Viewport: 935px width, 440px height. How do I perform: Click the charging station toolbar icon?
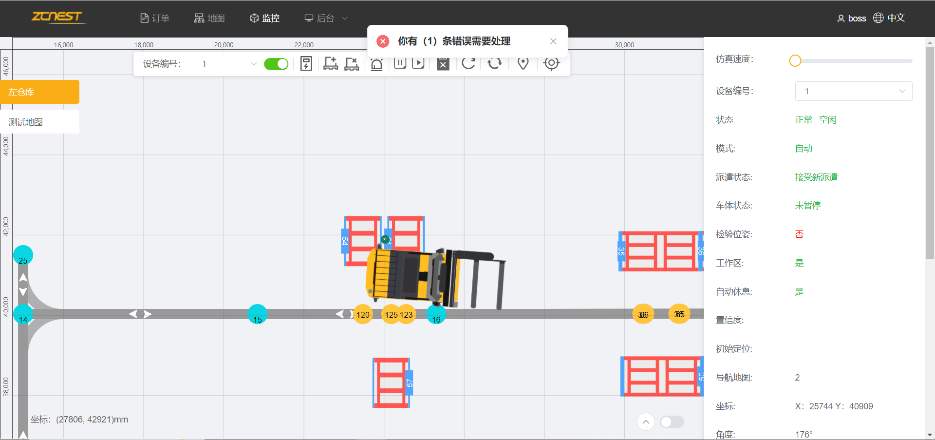coord(306,64)
